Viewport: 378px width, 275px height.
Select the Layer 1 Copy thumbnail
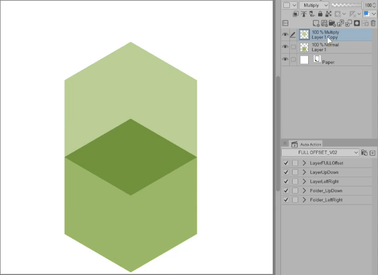[304, 34]
